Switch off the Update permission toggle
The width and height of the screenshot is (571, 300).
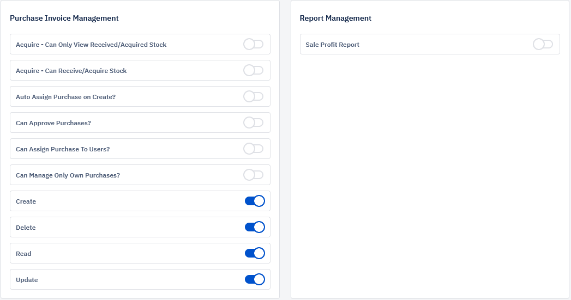(x=255, y=280)
